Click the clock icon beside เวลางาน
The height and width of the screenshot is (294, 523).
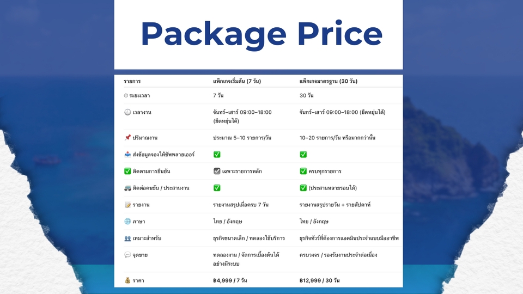click(x=127, y=112)
